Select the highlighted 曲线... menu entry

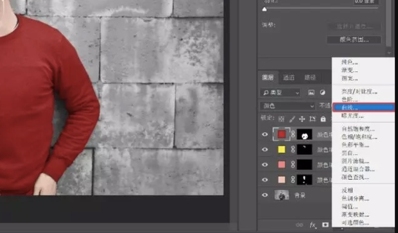point(363,108)
